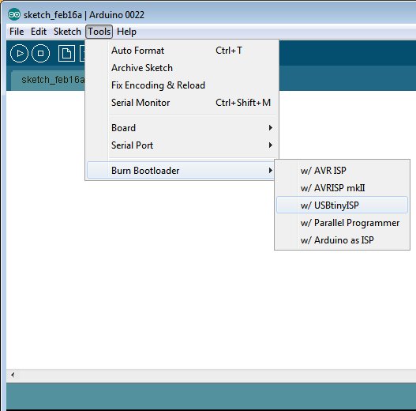Viewport: 416px width, 411px height.
Task: Open the Burn Bootloader submenu
Action: [181, 170]
